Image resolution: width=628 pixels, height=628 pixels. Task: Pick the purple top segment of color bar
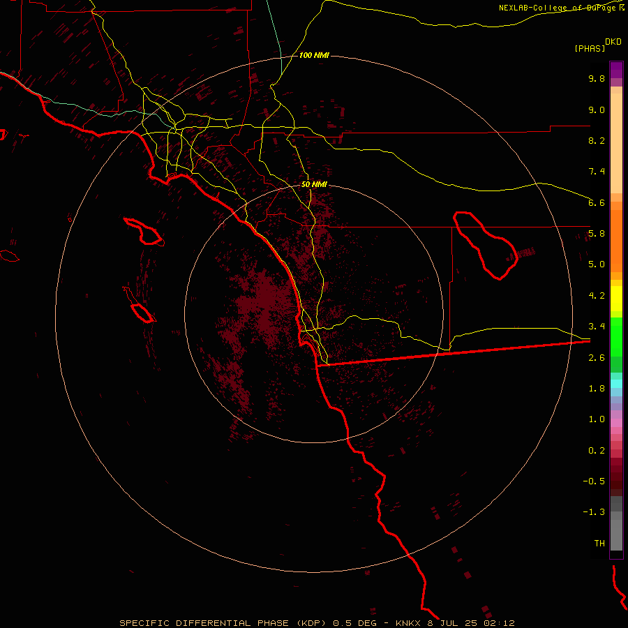coord(616,70)
